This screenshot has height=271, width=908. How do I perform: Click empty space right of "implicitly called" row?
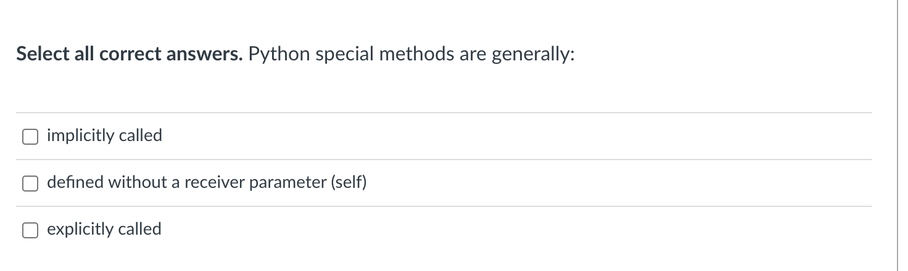click(x=518, y=136)
